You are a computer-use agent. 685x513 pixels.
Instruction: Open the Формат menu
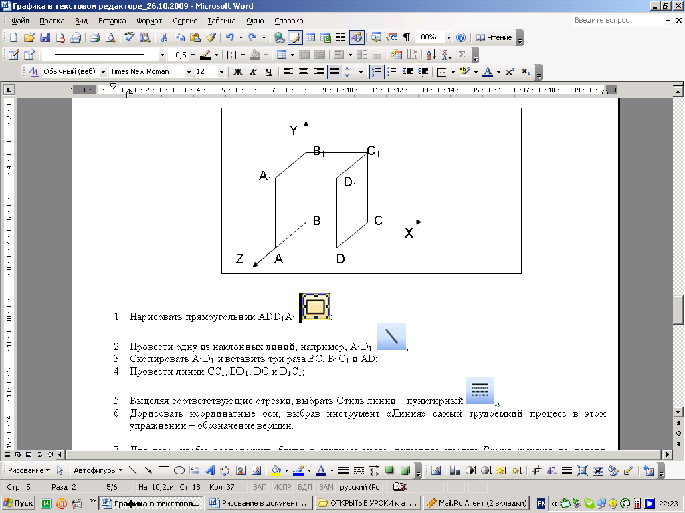point(149,21)
